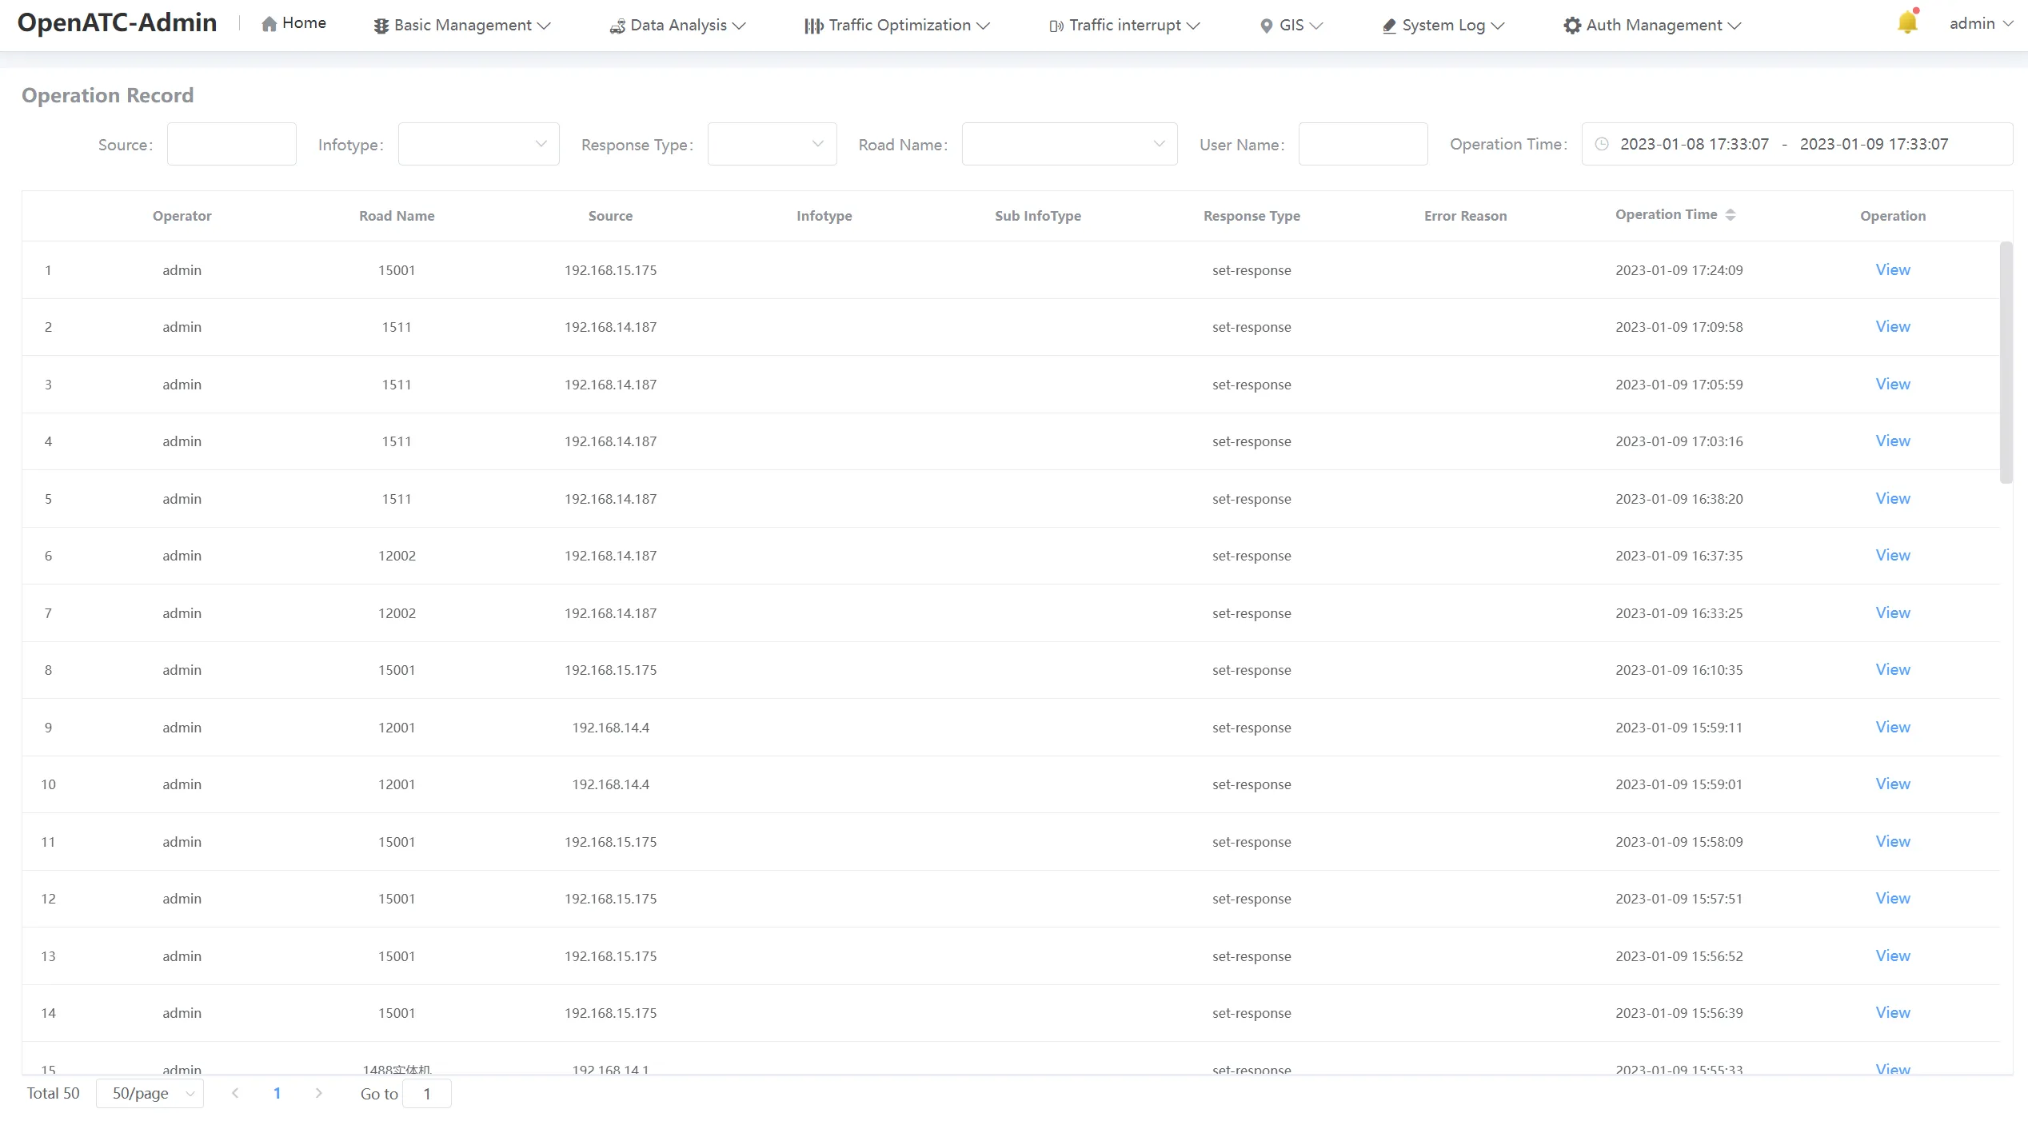This screenshot has height=1121, width=2028.
Task: View record 8 at 16:10:35
Action: (x=1893, y=669)
